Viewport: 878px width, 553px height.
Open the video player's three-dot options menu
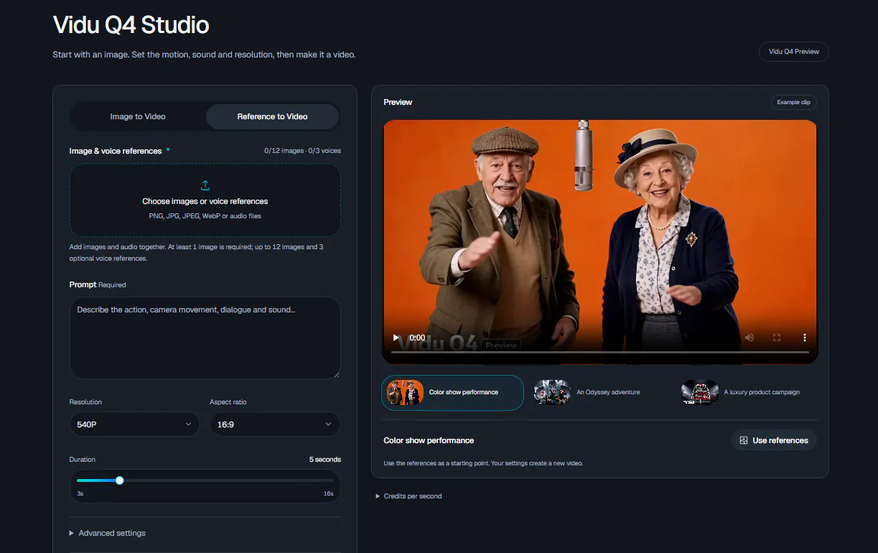click(x=804, y=338)
